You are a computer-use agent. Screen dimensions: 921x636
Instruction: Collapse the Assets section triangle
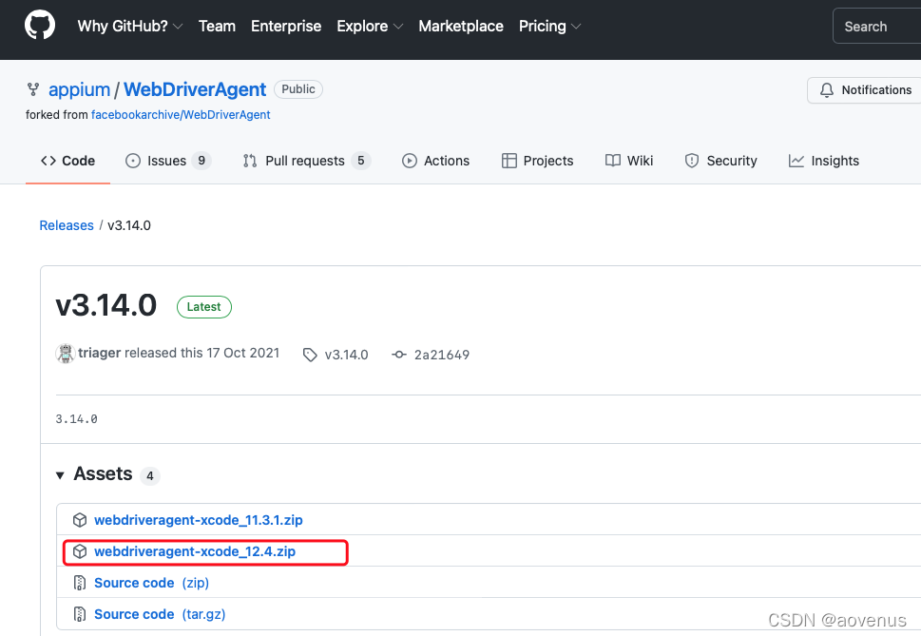(x=60, y=475)
